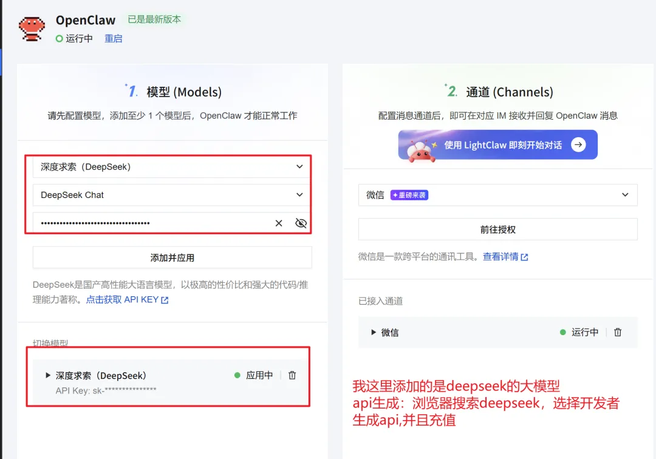Image resolution: width=656 pixels, height=459 pixels.
Task: Open the 微信 channel dropdown
Action: [498, 195]
